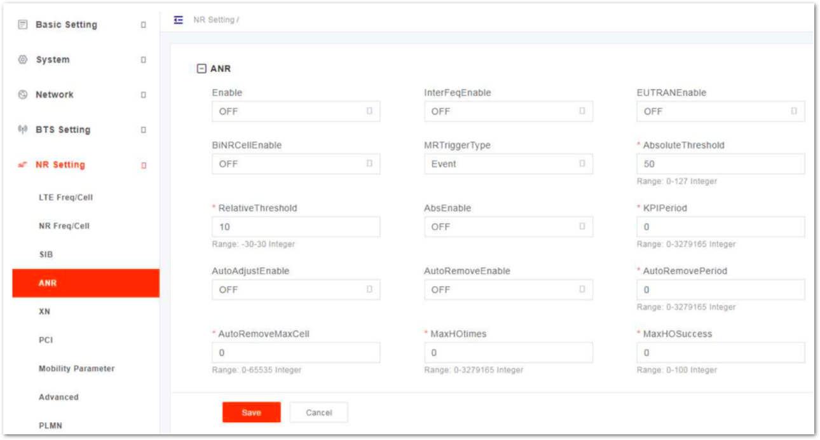This screenshot has width=820, height=440.
Task: Click the NR Setting signal icon
Action: (x=23, y=165)
